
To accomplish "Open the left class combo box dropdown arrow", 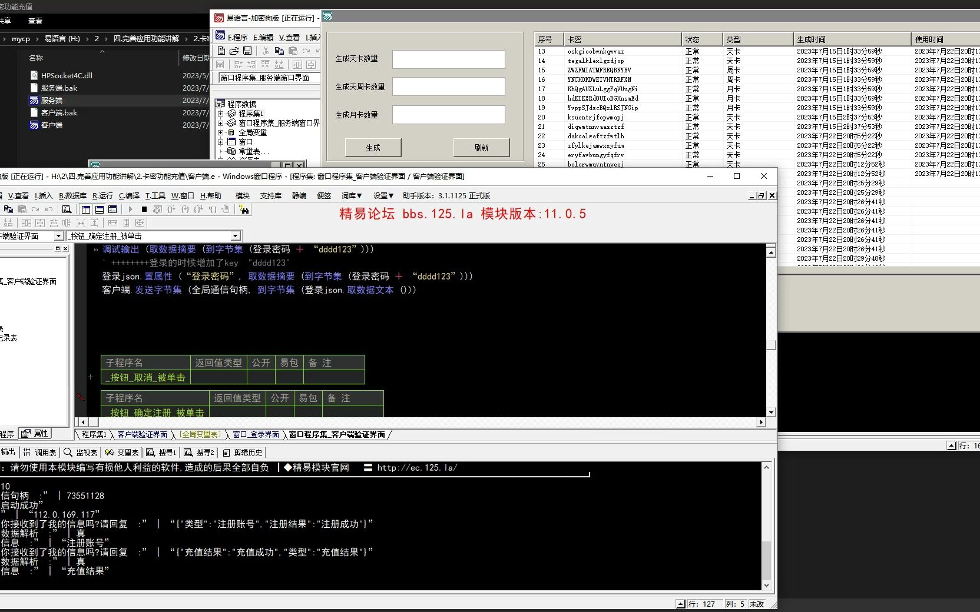I will [x=58, y=236].
